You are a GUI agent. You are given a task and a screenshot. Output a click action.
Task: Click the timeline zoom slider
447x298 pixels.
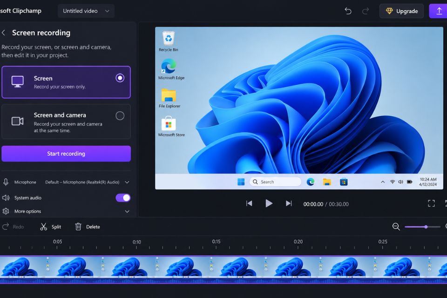click(x=422, y=227)
